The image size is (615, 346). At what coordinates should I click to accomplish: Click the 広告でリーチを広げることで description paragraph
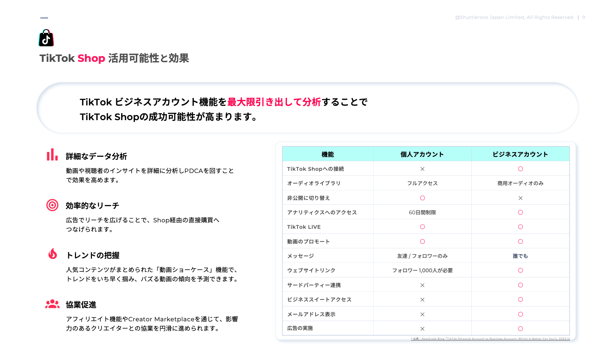[x=143, y=225]
